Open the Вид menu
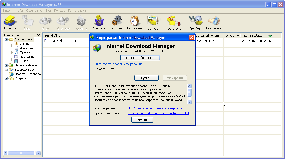 coord(48,11)
